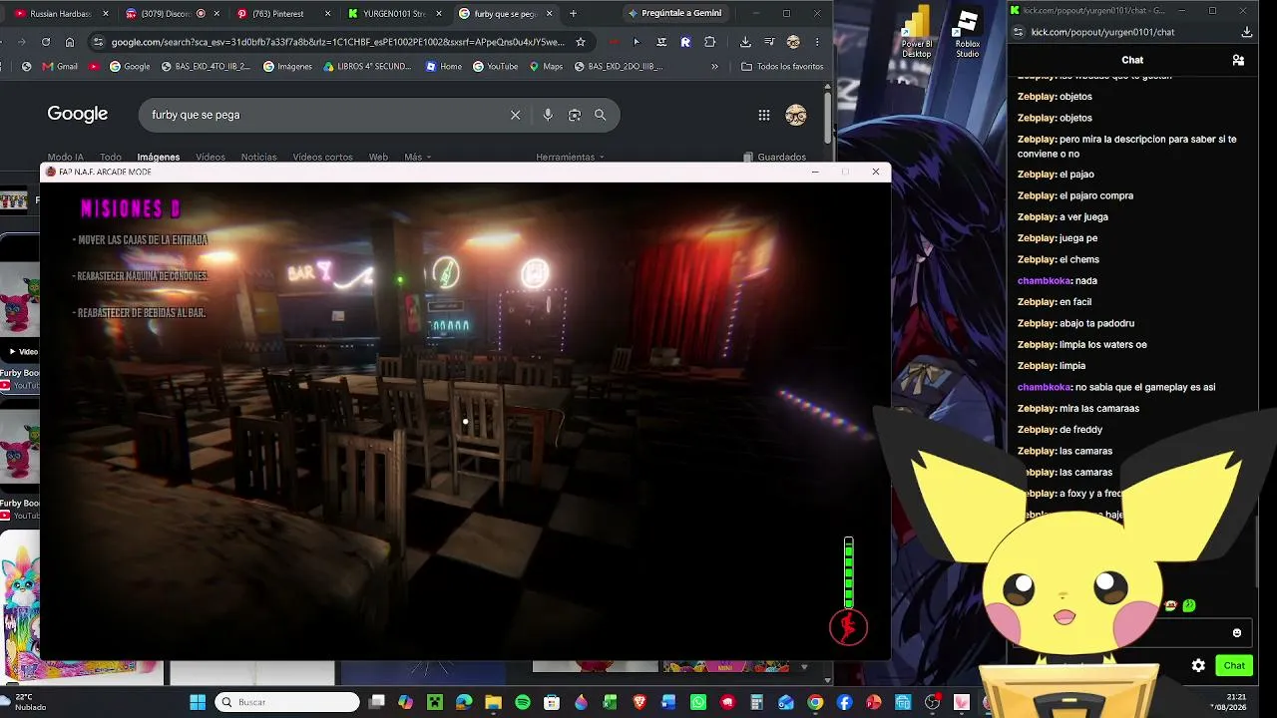Open the Chrome three-dot menu

click(817, 42)
